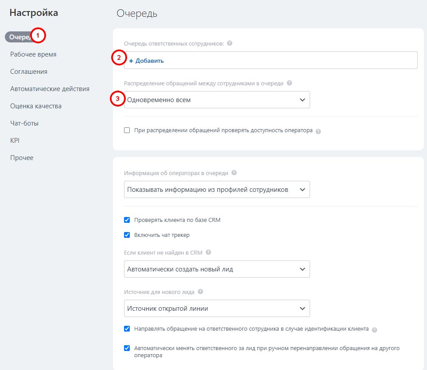427x370 pixels.
Task: Open help tooltip about routing to responsible employee
Action: pyautogui.click(x=375, y=329)
